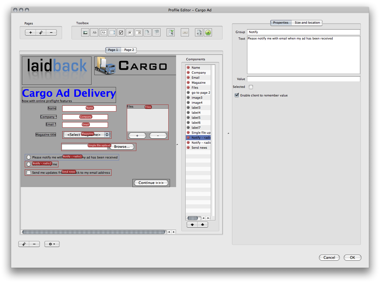Select the plain Ab label tool

click(94, 33)
